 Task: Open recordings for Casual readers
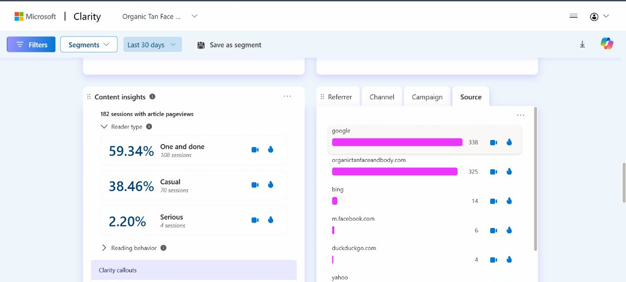(255, 185)
